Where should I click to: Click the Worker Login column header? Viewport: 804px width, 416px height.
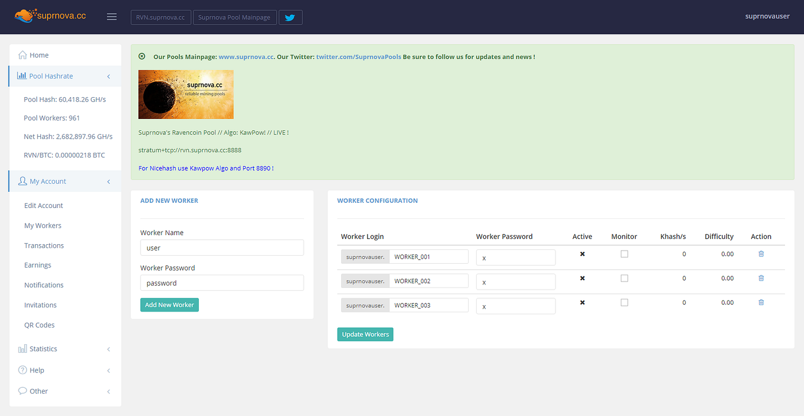(362, 236)
